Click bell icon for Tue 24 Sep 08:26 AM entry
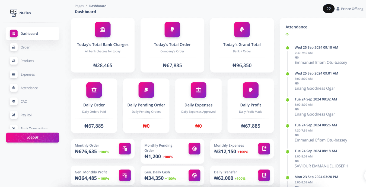Image resolution: width=366 pixels, height=187 pixels. (x=288, y=125)
